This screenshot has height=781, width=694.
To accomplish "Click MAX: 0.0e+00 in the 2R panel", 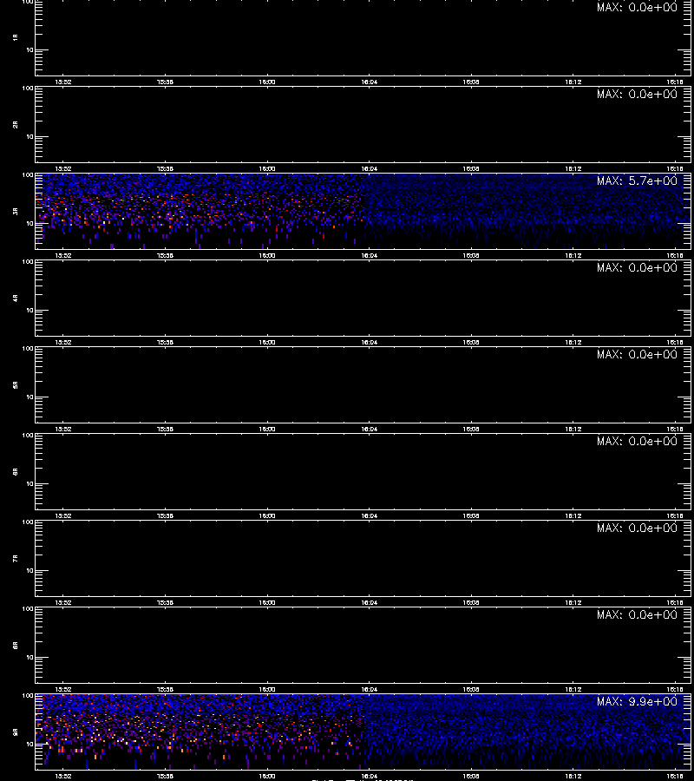I will 637,94.
